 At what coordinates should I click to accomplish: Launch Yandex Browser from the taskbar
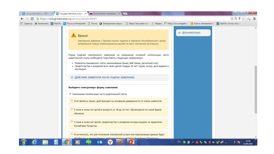pos(110,142)
